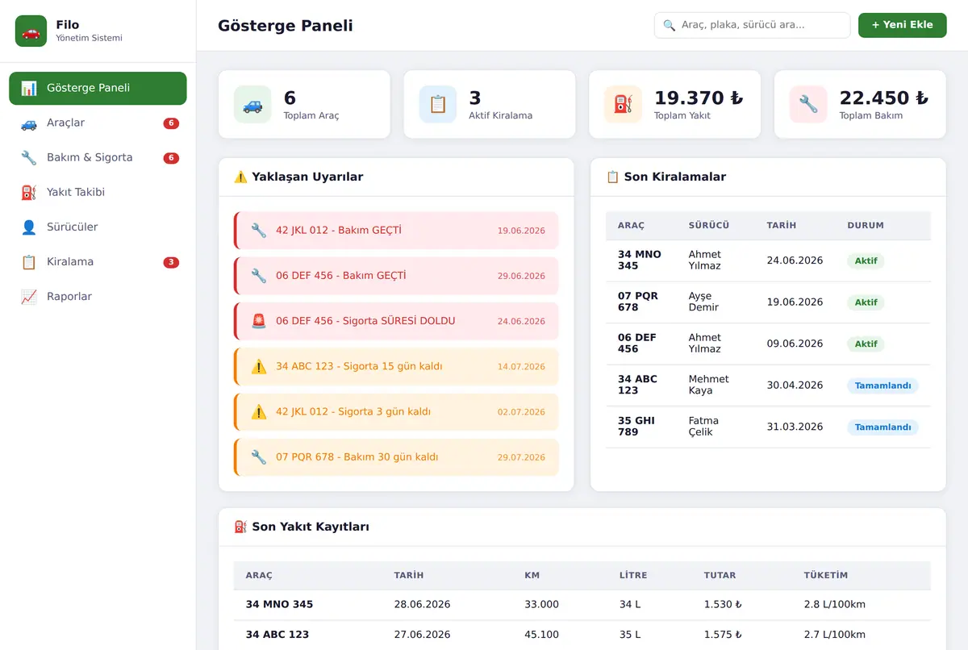The height and width of the screenshot is (650, 968).
Task: Click the wrench icon in 06 DEF 456 Bakım GEÇTİ alert
Action: click(x=259, y=276)
